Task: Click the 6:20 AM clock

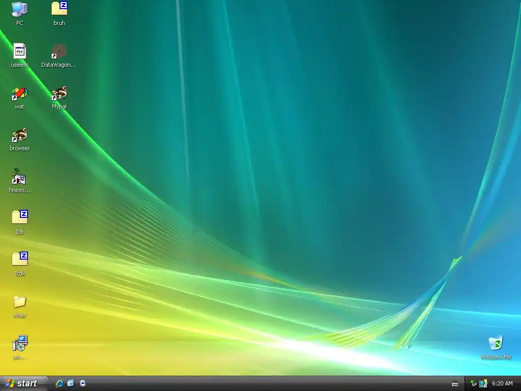Action: [x=502, y=383]
